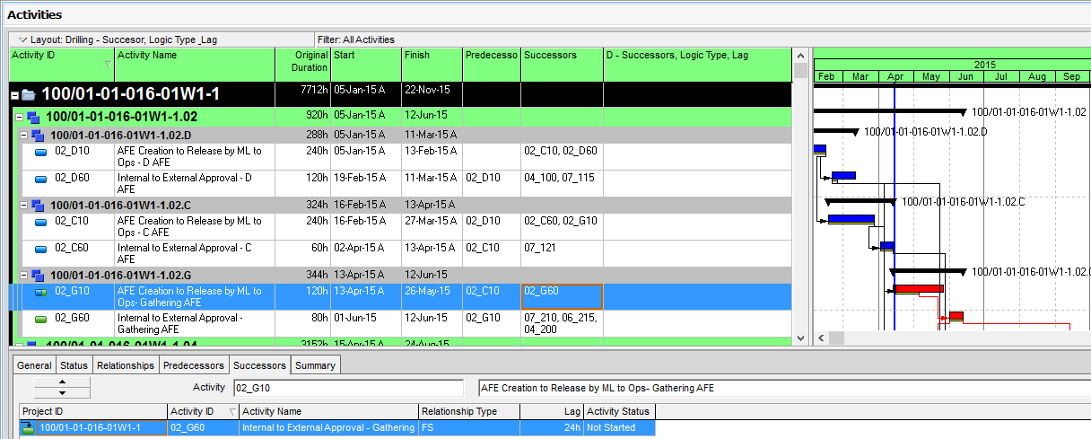This screenshot has height=439, width=1091.
Task: Click the project folder icon for 100/01-01-016-01W1-1
Action: pyautogui.click(x=29, y=94)
